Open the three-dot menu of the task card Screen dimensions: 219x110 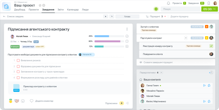click(x=127, y=29)
